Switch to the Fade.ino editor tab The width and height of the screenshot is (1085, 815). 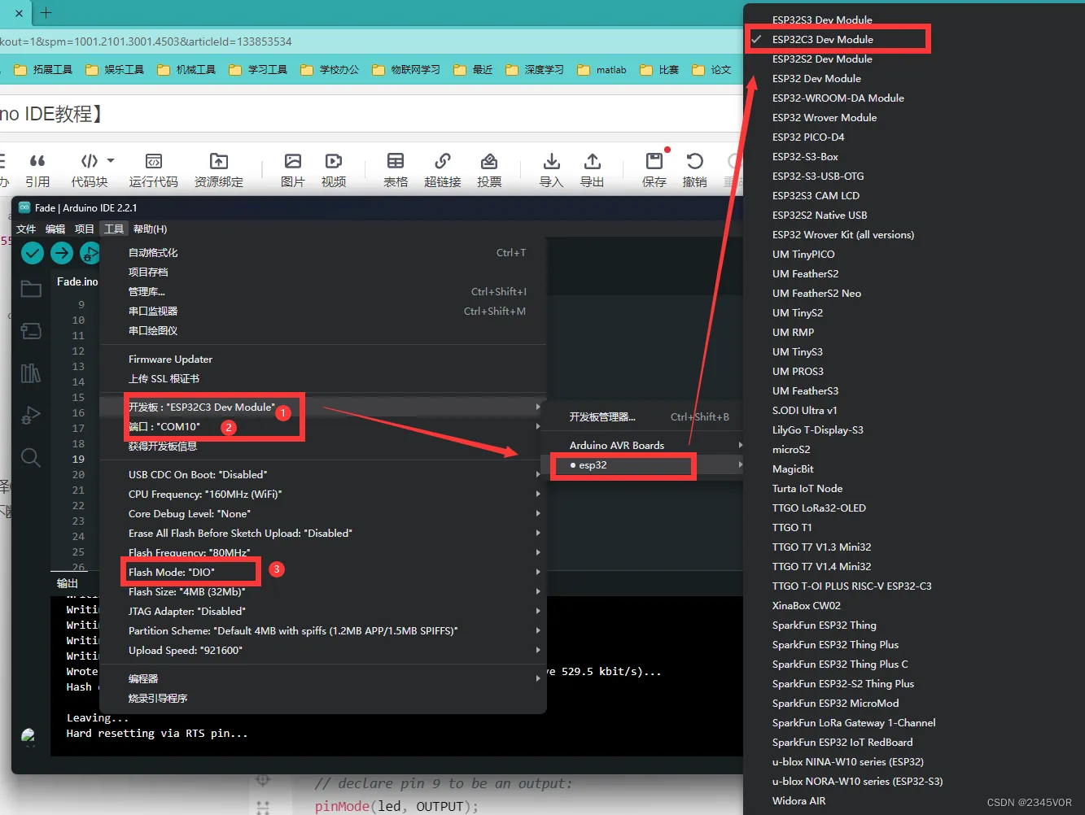click(77, 281)
